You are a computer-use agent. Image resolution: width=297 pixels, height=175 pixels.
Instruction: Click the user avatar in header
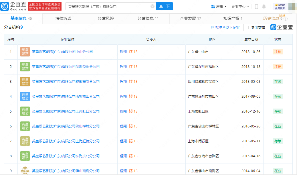[292, 7]
